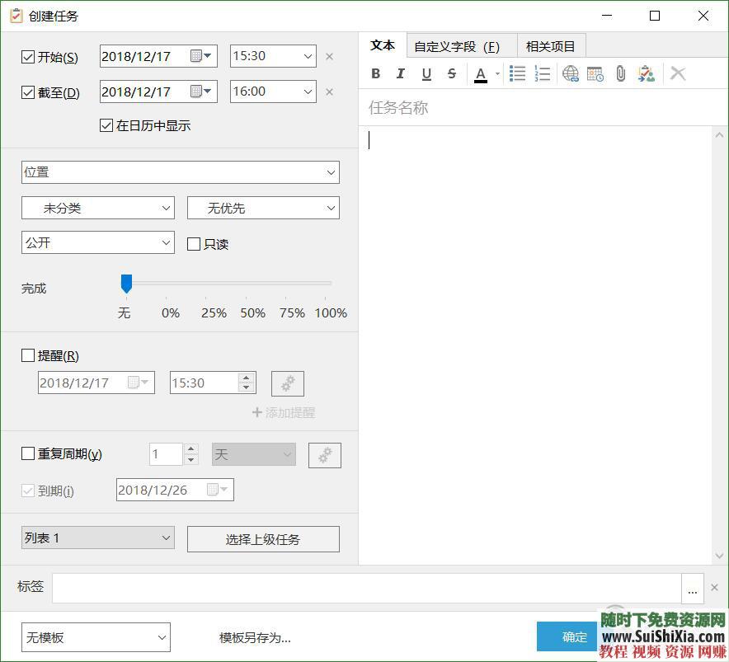Enable the 提醒 reminder checkbox
Screen dimensions: 729x662
click(28, 355)
